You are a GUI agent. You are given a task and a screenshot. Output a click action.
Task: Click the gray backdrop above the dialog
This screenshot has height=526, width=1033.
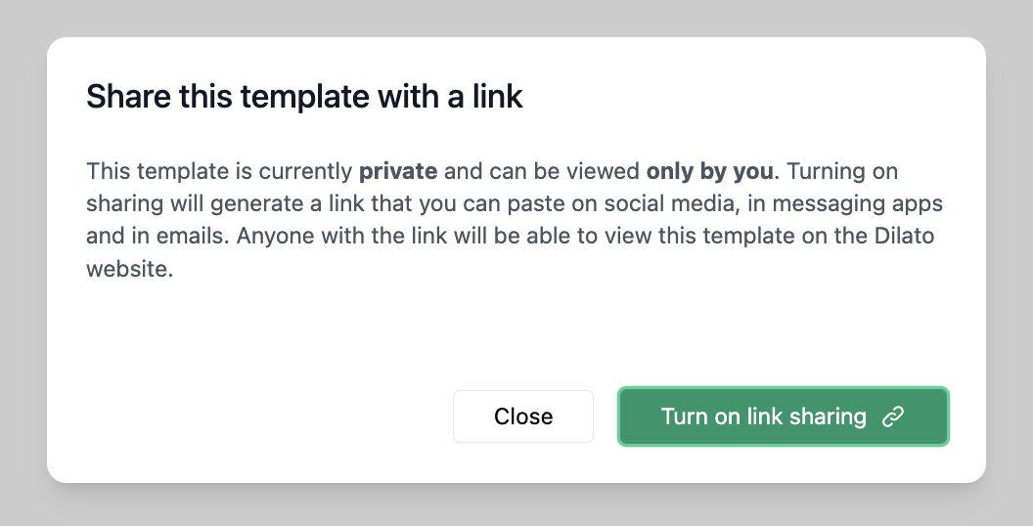[516, 18]
